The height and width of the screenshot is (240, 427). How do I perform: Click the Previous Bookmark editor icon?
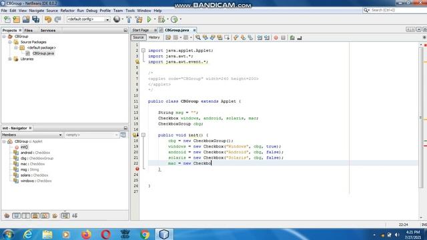236,37
